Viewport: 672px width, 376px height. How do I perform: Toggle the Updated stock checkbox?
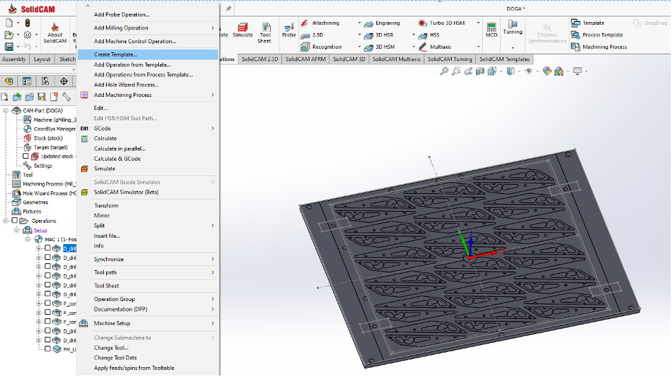coord(25,156)
